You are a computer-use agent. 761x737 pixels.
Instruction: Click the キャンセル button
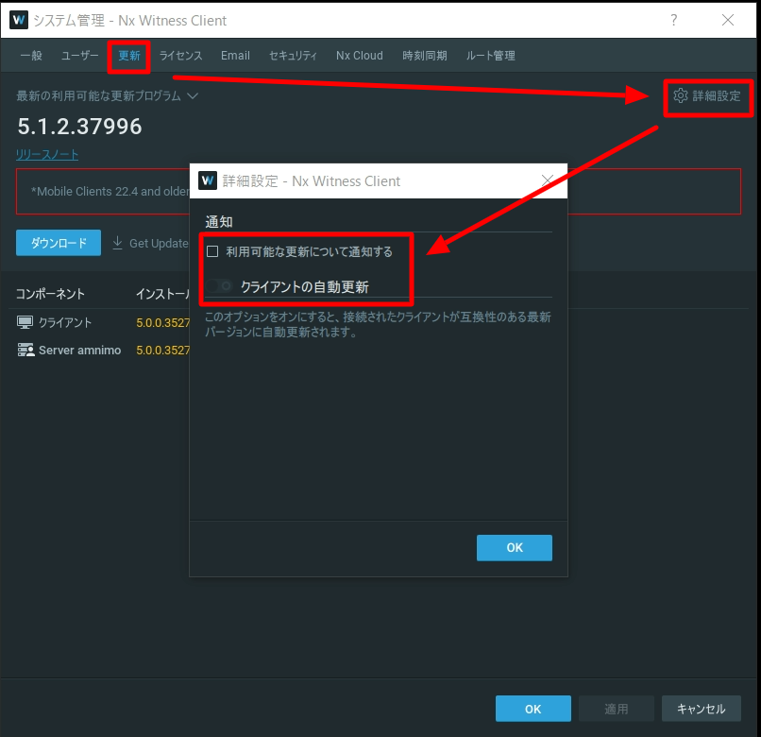tap(702, 709)
